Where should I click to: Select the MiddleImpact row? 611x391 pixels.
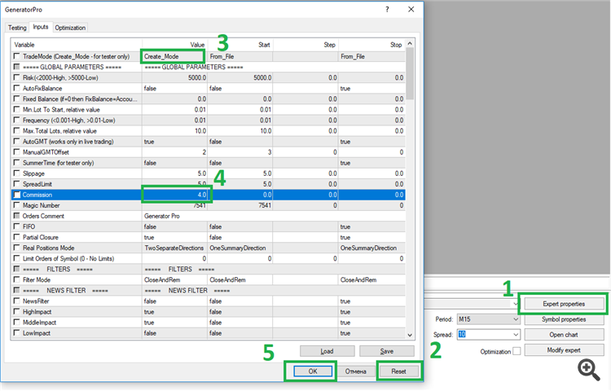[208, 322]
